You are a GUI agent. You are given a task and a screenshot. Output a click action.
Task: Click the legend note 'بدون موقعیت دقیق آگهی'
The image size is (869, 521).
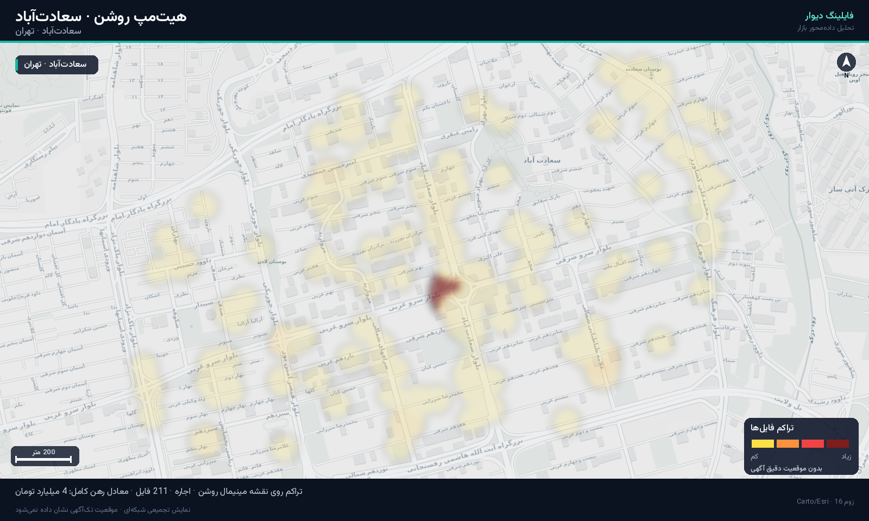tap(786, 468)
